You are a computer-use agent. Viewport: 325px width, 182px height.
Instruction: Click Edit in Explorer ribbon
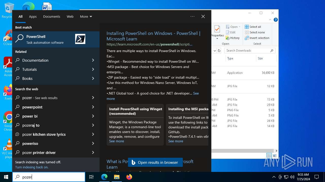[231, 32]
